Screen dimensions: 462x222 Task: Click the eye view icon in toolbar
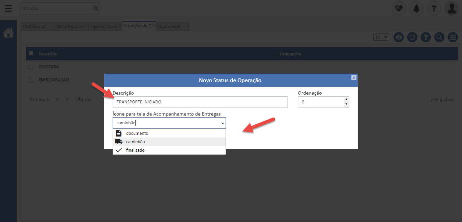[x=399, y=37]
